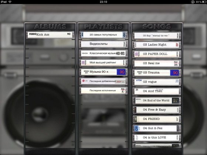Viewport: 207px width, 155px height.
Task: Play the 03 Trauma cassette
Action: coord(157,73)
